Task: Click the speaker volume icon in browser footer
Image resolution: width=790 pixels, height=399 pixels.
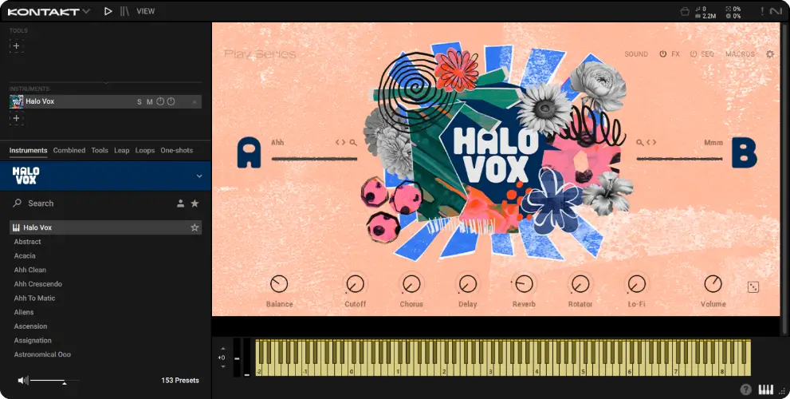Action: [x=23, y=381]
